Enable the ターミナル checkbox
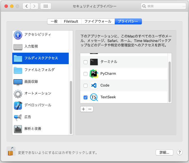The image size is (189, 163). [x=86, y=62]
